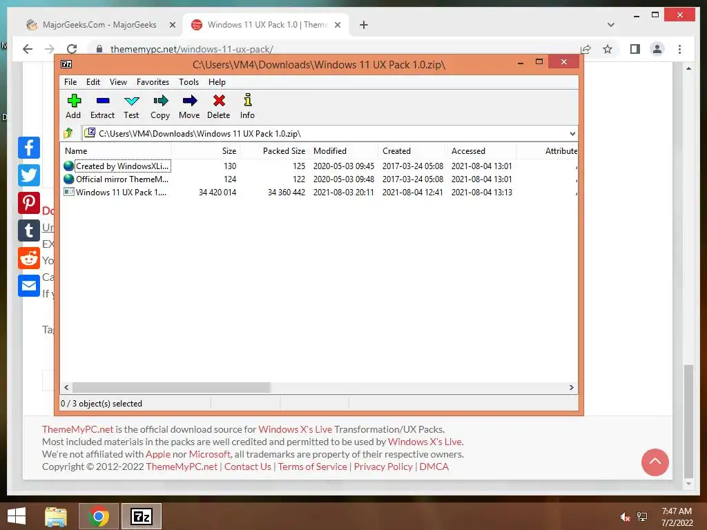Sort files by Size column header
Viewport: 707px width, 530px height.
(x=206, y=151)
